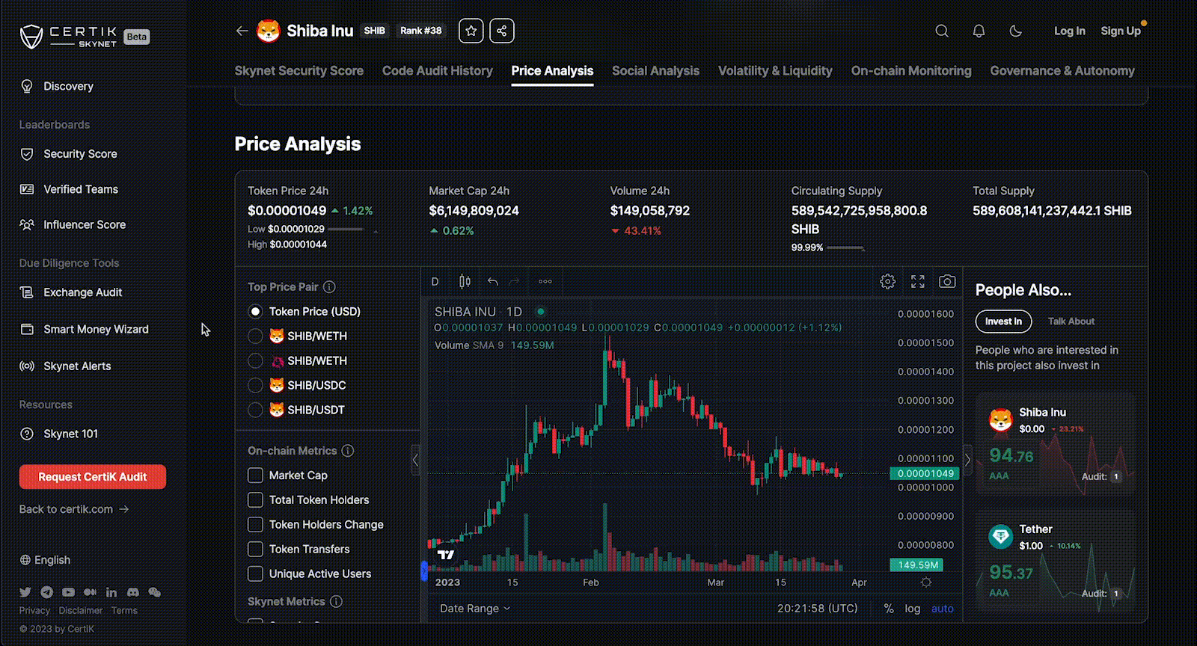Click the TradingView logo on chart

click(447, 555)
